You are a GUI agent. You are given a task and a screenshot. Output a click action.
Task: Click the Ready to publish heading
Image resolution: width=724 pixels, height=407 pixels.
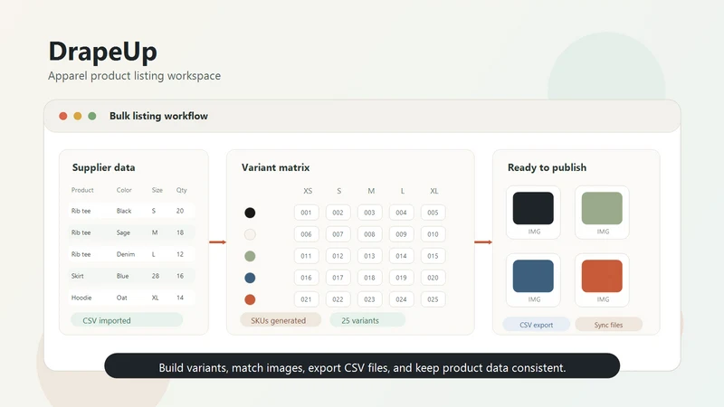(x=547, y=167)
